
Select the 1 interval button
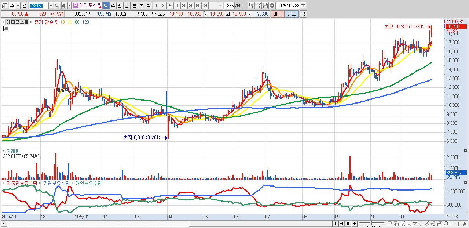(x=156, y=6)
